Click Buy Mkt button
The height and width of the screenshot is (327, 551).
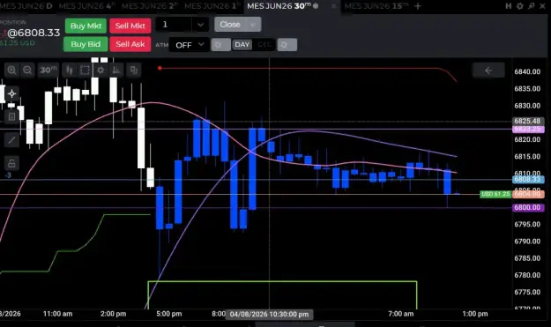click(x=86, y=26)
